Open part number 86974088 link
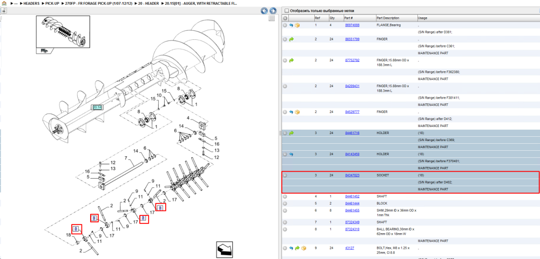The width and height of the screenshot is (540, 259). (352, 25)
